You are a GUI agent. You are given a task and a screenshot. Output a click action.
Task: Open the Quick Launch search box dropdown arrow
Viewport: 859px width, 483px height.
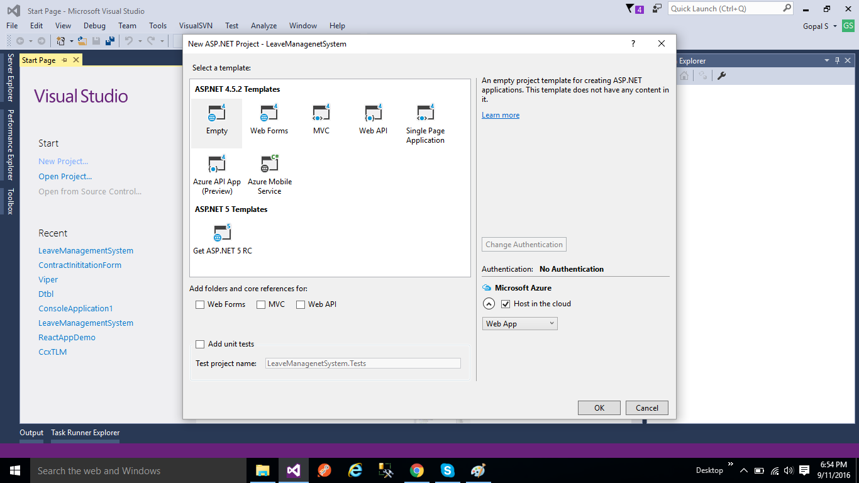(x=787, y=8)
